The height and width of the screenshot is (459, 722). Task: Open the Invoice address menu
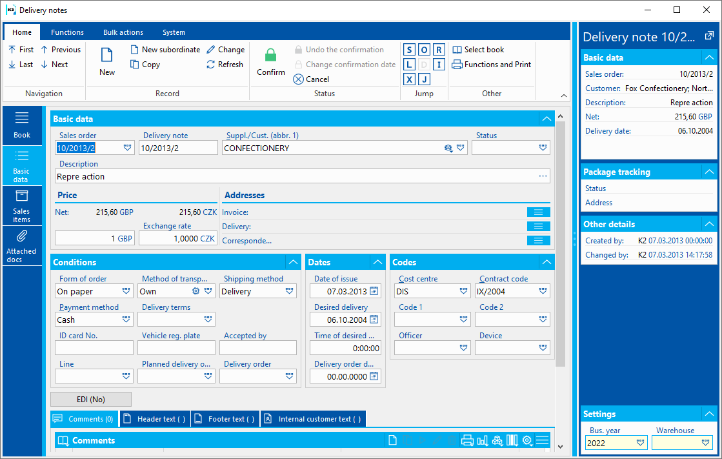538,212
